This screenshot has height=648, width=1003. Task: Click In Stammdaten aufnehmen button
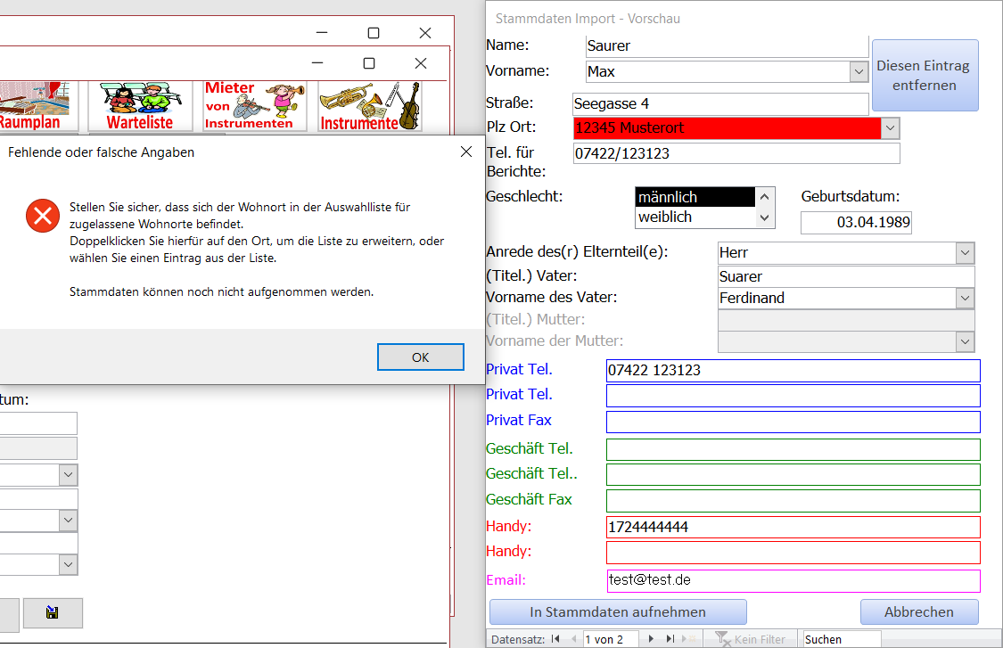pyautogui.click(x=617, y=612)
